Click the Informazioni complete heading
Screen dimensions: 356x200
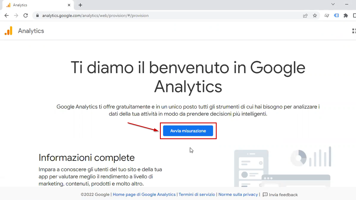[86, 157]
